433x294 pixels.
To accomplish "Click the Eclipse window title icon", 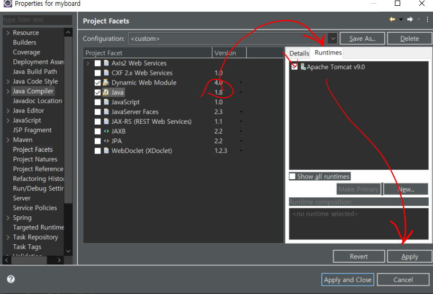I will [x=7, y=4].
